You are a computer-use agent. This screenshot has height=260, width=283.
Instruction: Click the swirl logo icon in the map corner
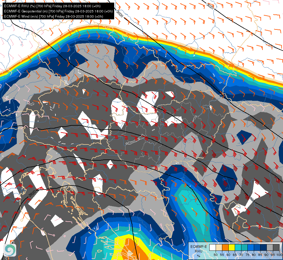point(10,250)
